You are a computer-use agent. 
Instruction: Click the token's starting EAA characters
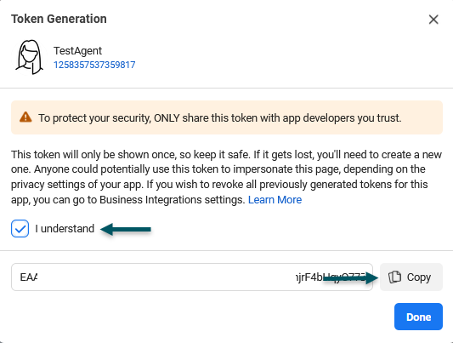(x=29, y=277)
